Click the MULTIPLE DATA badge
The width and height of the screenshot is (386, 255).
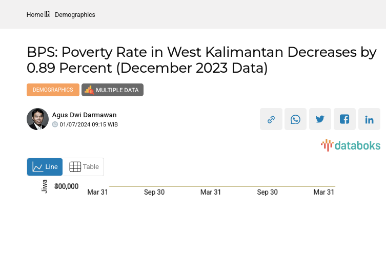[112, 90]
